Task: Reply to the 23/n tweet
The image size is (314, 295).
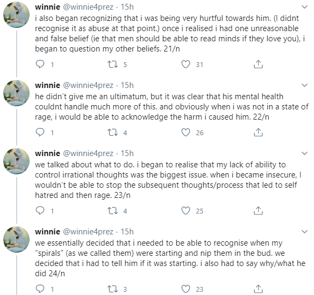Action: point(40,210)
